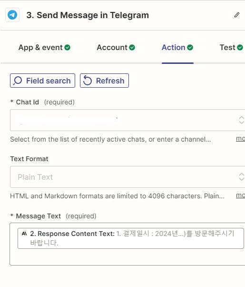Click the HTML and Markdown formats help text
This screenshot has width=245, height=287.
117,196
